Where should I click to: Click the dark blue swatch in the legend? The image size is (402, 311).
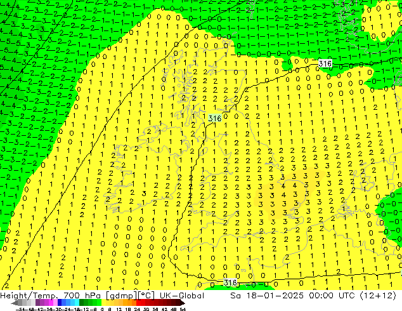pos(60,303)
